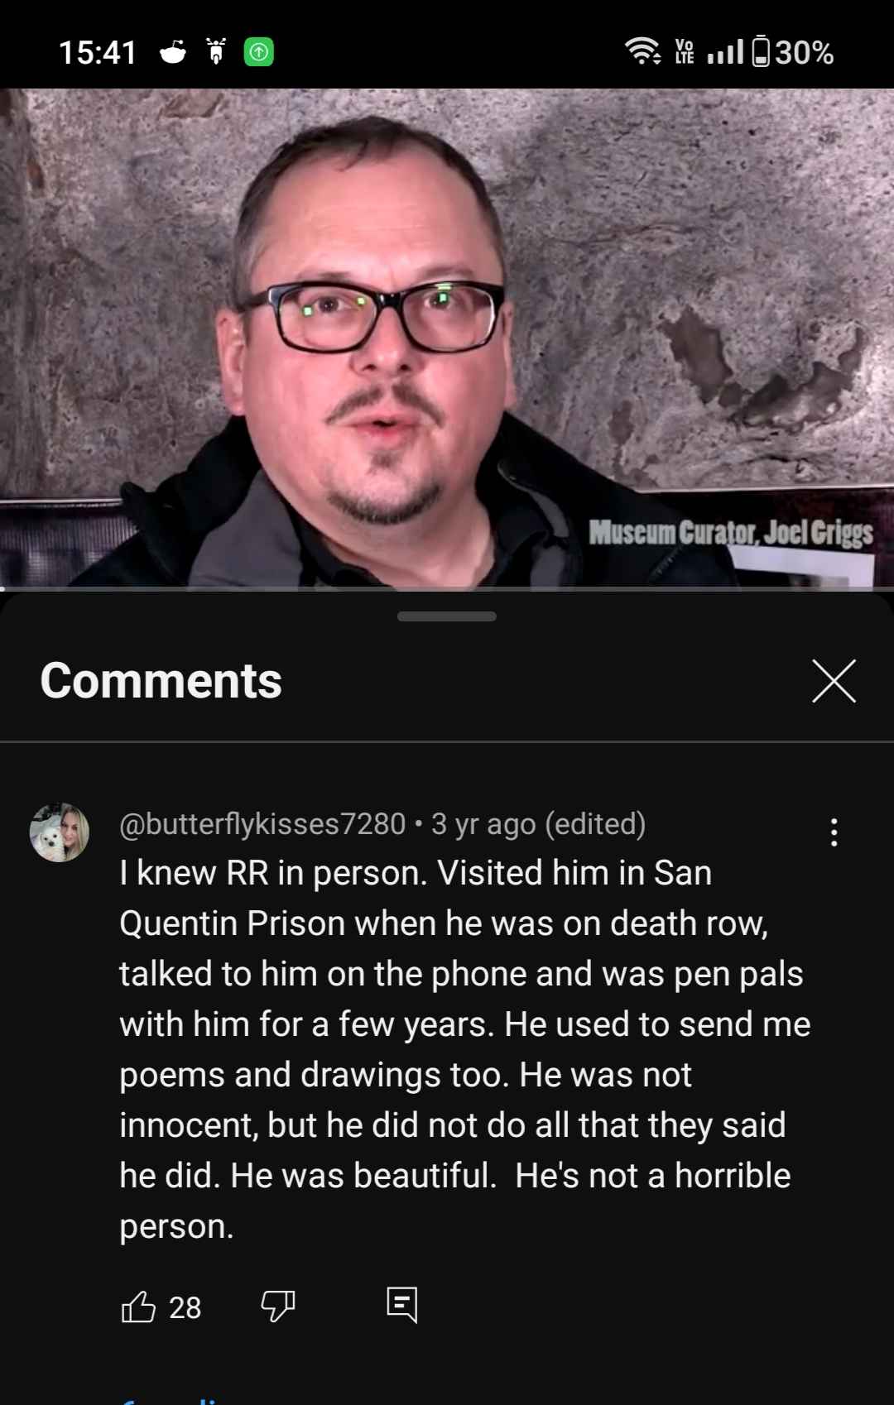Tap the Reddit notification icon
This screenshot has height=1405, width=894.
tap(173, 52)
